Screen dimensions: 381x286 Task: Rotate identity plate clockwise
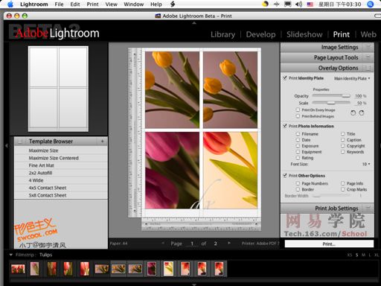tap(362, 113)
